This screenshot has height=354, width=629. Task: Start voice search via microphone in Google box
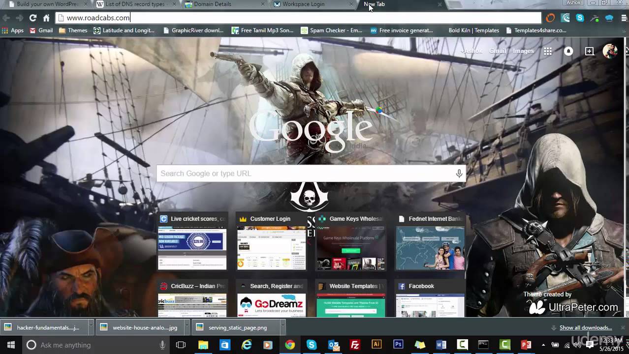tap(459, 174)
